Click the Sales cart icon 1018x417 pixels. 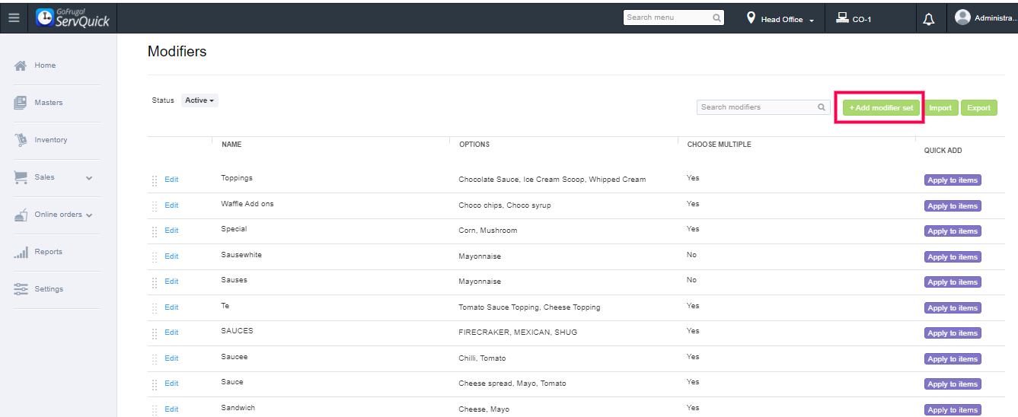point(21,177)
